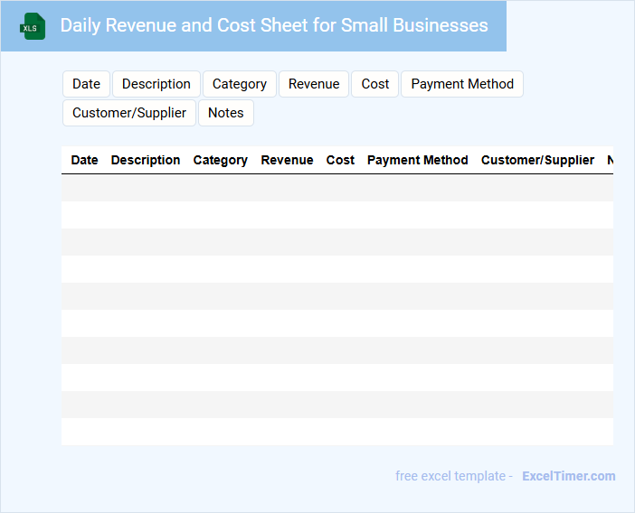Click the first empty table row

click(336, 188)
